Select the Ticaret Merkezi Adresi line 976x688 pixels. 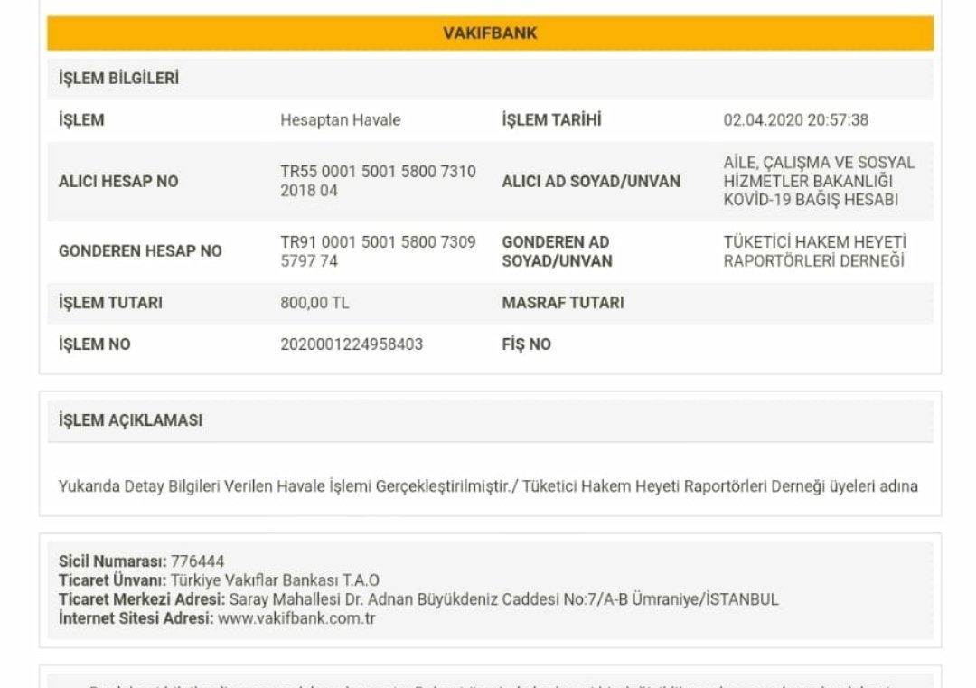click(x=418, y=600)
